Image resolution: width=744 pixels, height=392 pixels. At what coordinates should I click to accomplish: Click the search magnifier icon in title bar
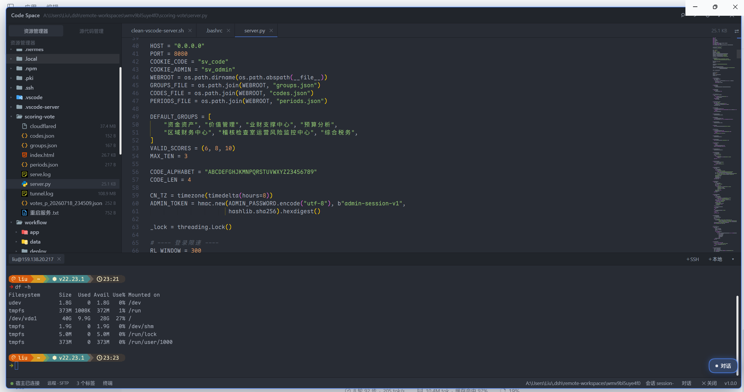(683, 15)
